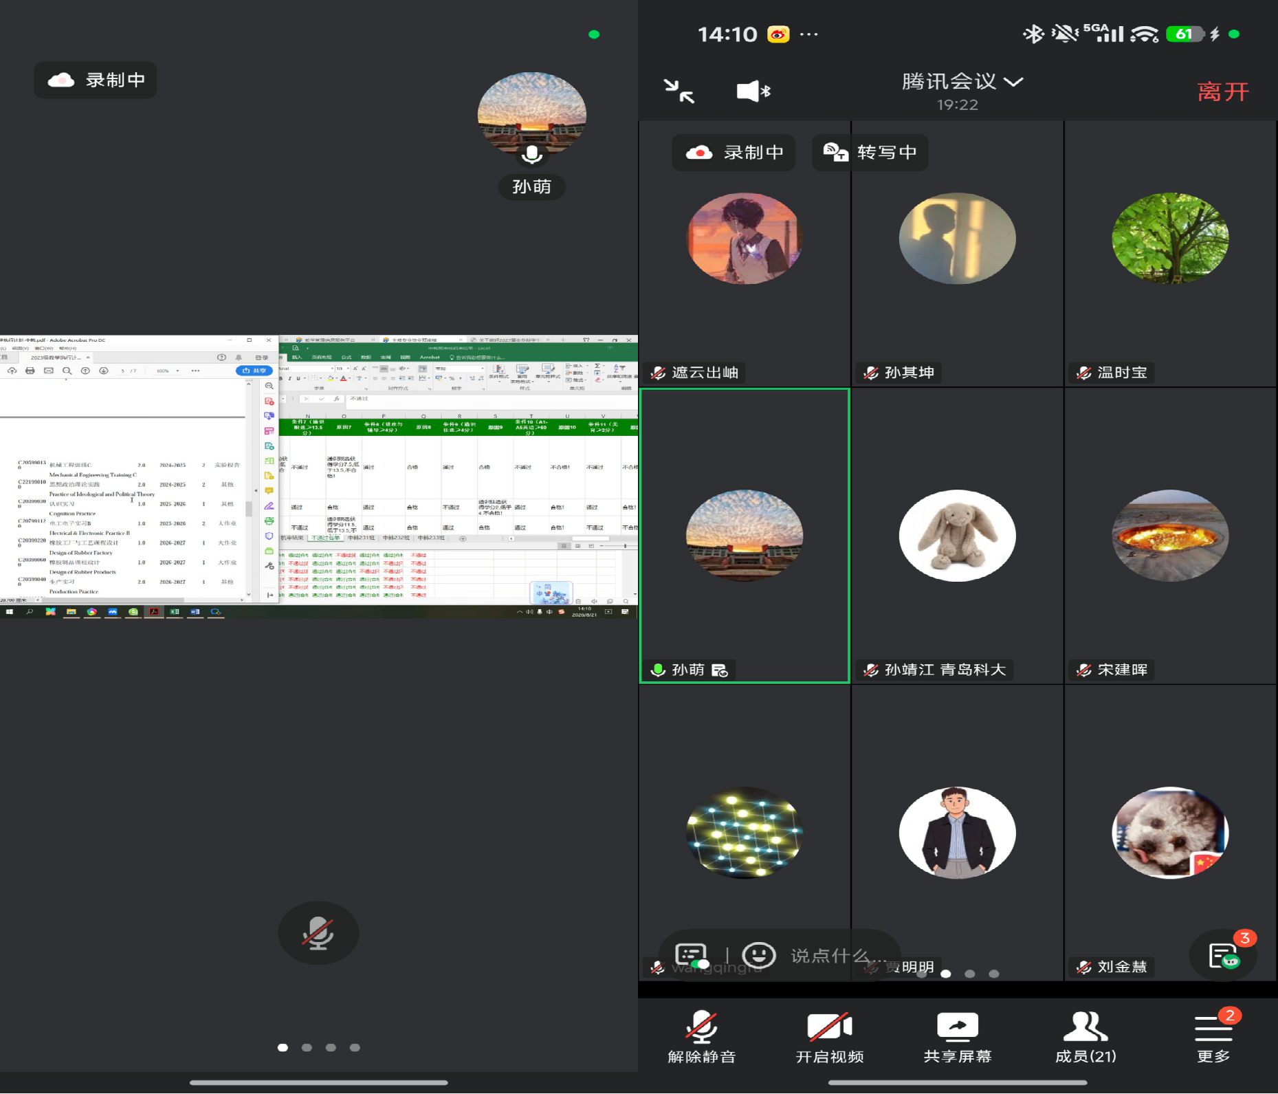Tap 孙靖江 青岛科大 bunny avatar
1278x1094 pixels.
tap(957, 535)
